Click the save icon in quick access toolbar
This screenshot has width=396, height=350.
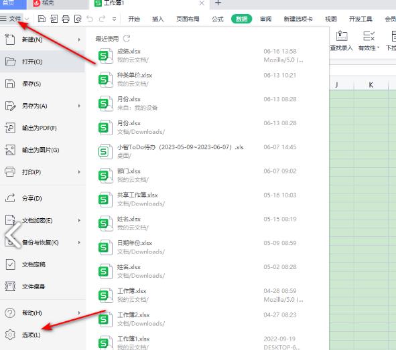[42, 19]
